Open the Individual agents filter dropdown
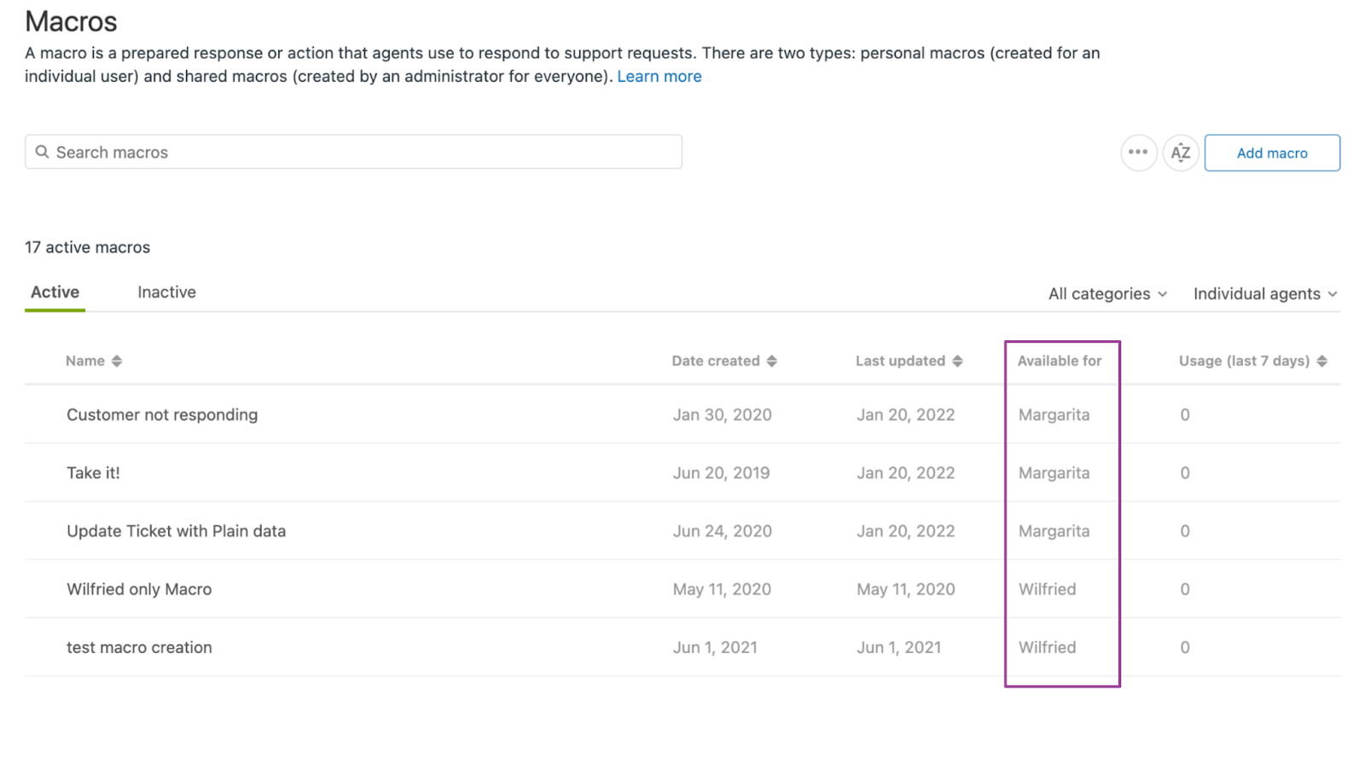This screenshot has height=757, width=1365. [x=1264, y=293]
